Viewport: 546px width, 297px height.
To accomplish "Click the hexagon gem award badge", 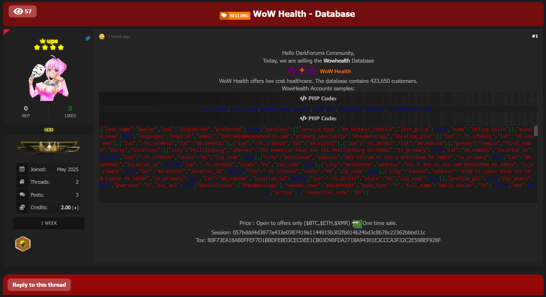I will coord(23,244).
